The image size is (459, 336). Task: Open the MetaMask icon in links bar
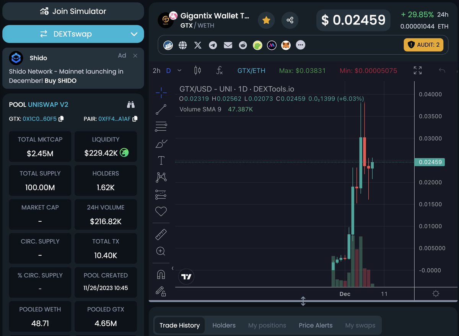pos(285,45)
